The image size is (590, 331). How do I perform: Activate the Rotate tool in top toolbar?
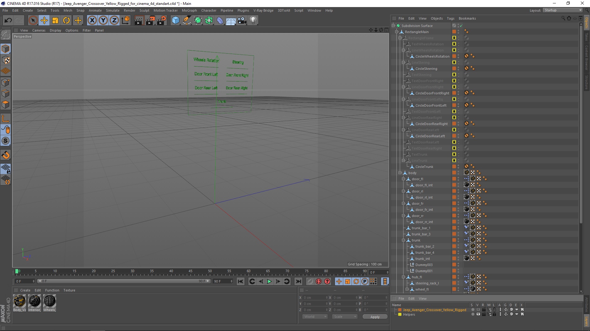(66, 21)
